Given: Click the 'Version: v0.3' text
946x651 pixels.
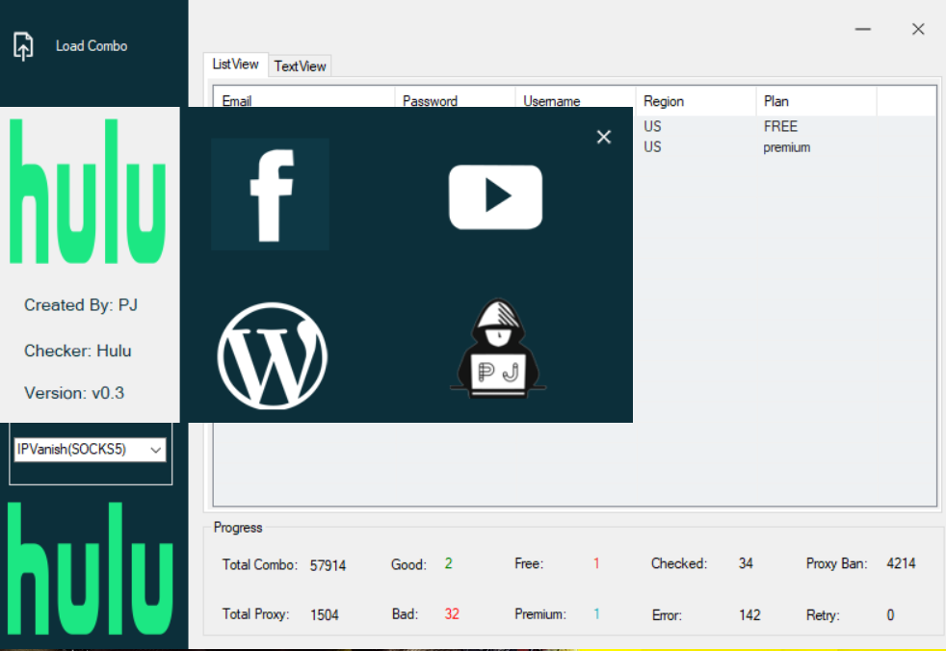Looking at the screenshot, I should coord(74,393).
